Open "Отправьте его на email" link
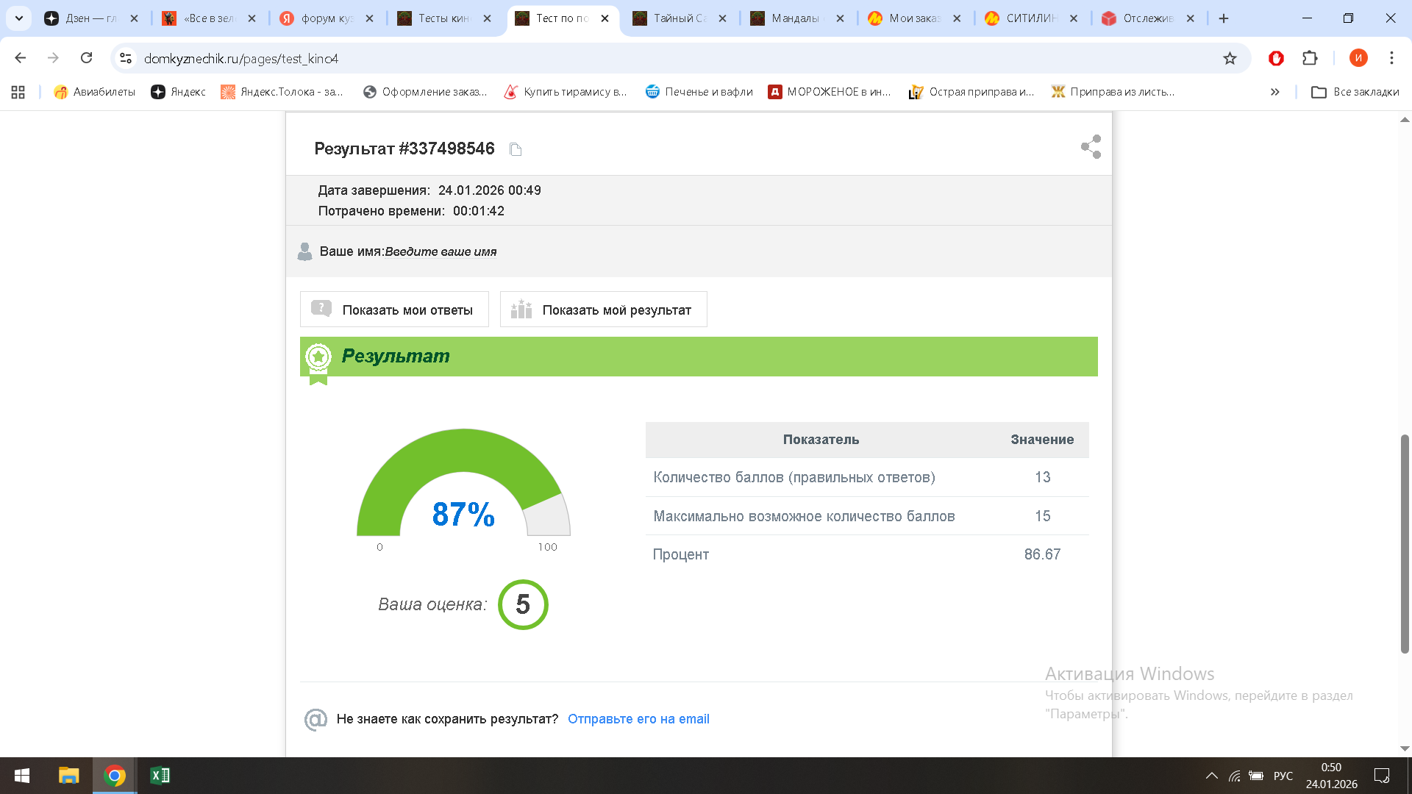Image resolution: width=1412 pixels, height=794 pixels. [638, 719]
